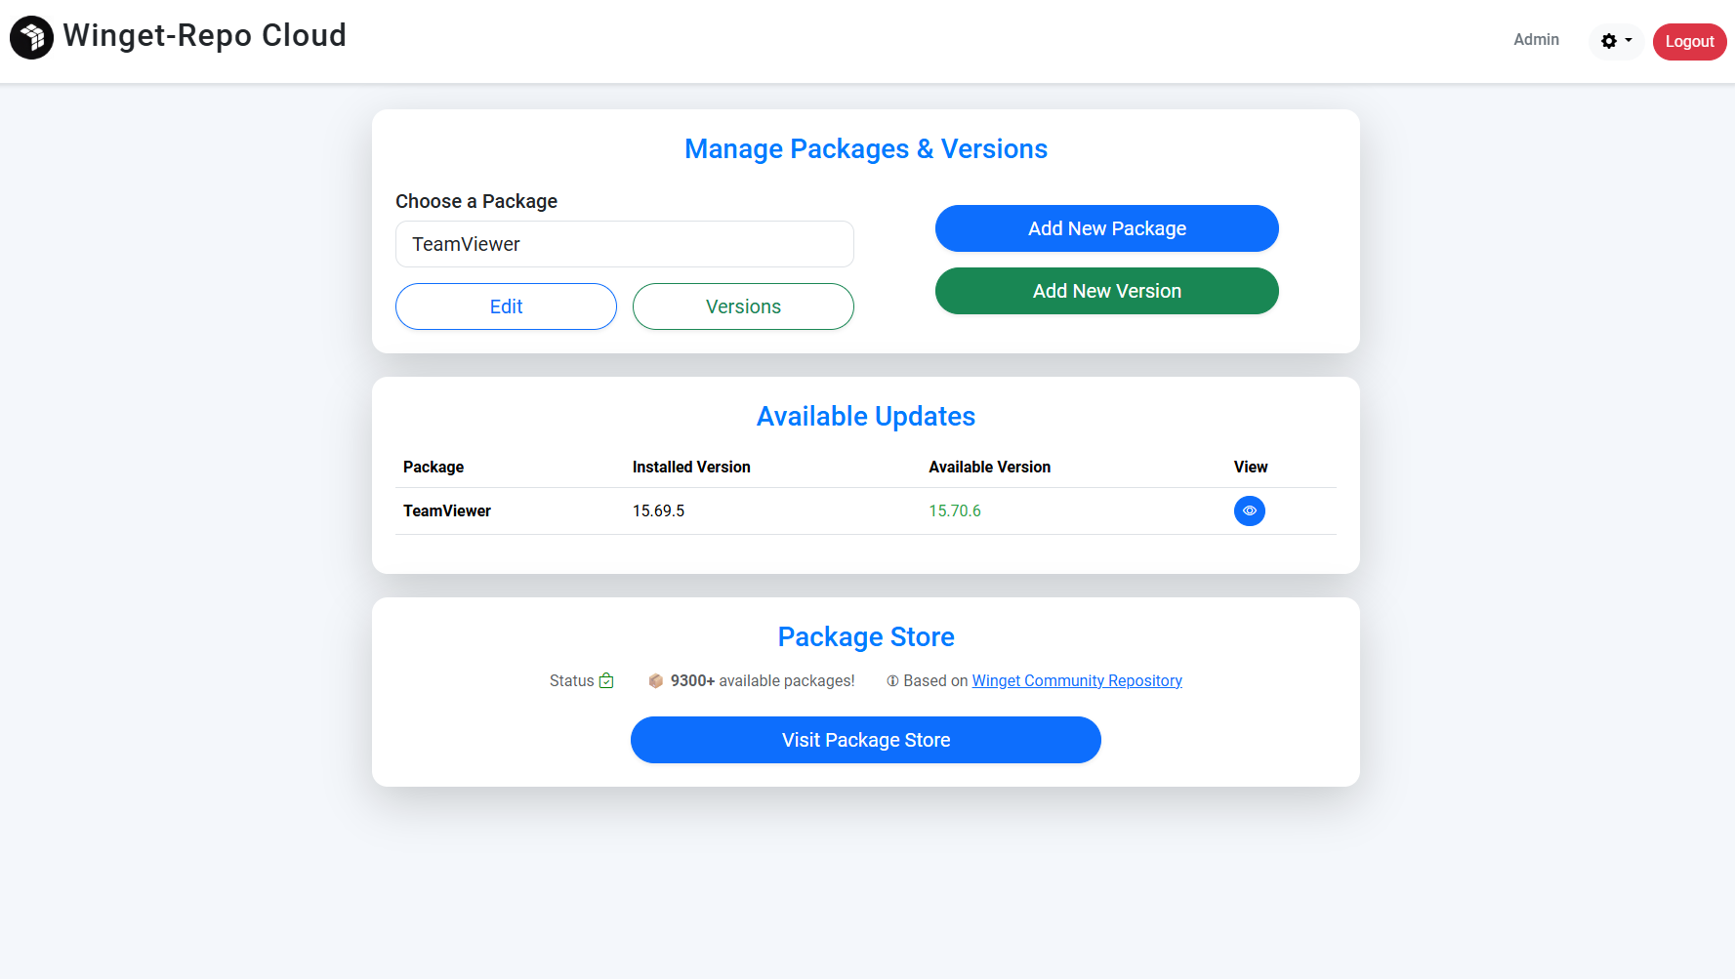
Task: Click the package box icon beside 9300+
Action: click(656, 680)
